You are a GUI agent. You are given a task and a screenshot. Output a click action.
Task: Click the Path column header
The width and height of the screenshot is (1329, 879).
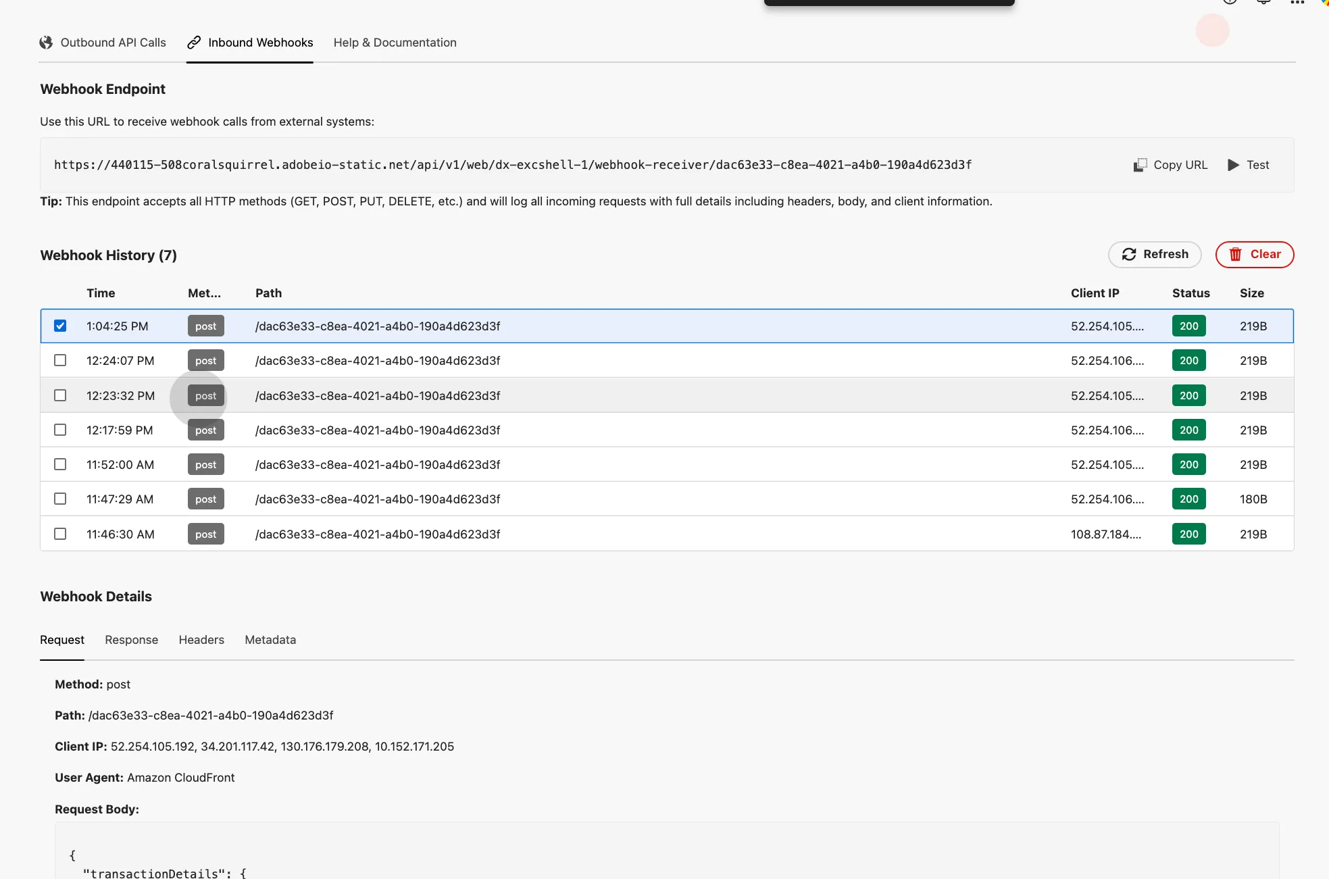coord(268,293)
